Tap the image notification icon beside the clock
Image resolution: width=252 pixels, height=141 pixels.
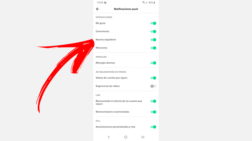[105, 3]
